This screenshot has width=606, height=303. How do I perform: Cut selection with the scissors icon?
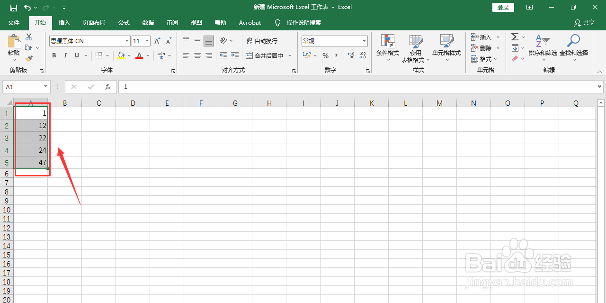click(29, 37)
